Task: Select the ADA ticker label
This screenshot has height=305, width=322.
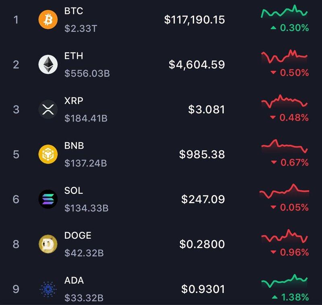Action: tap(74, 280)
